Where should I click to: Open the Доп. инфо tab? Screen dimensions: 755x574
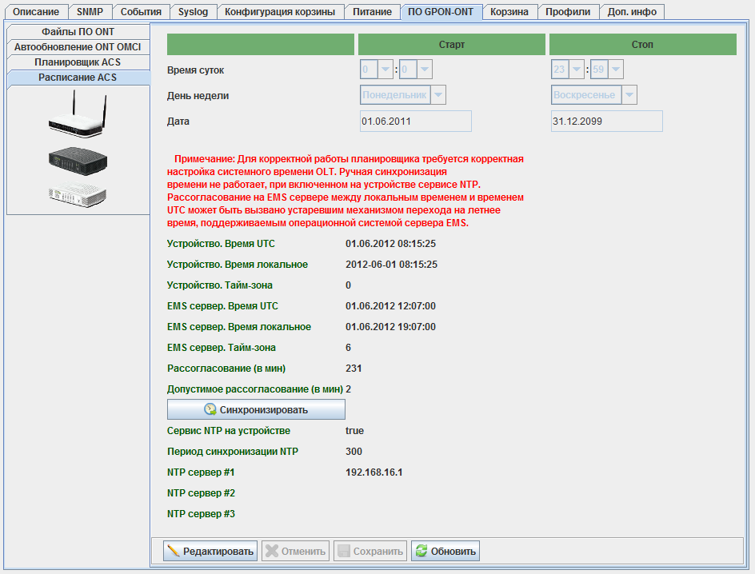coord(632,11)
